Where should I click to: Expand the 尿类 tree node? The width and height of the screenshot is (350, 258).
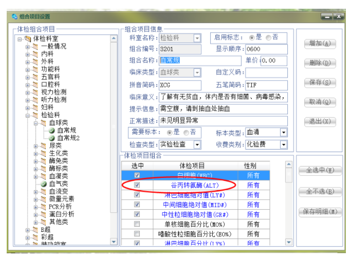click(x=35, y=146)
